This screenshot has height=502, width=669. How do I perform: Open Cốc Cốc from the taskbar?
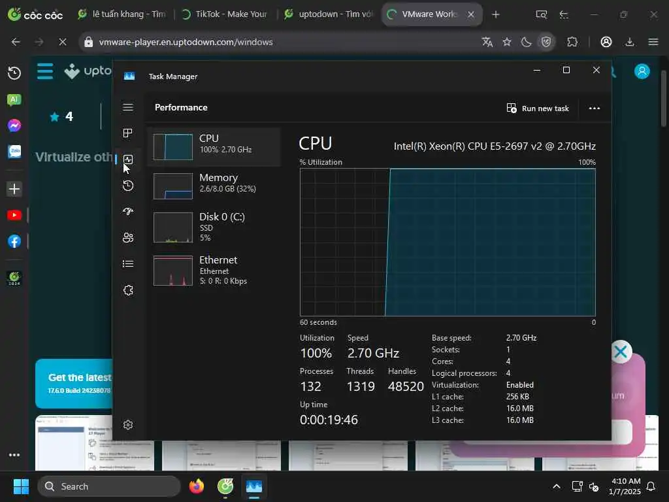[225, 486]
